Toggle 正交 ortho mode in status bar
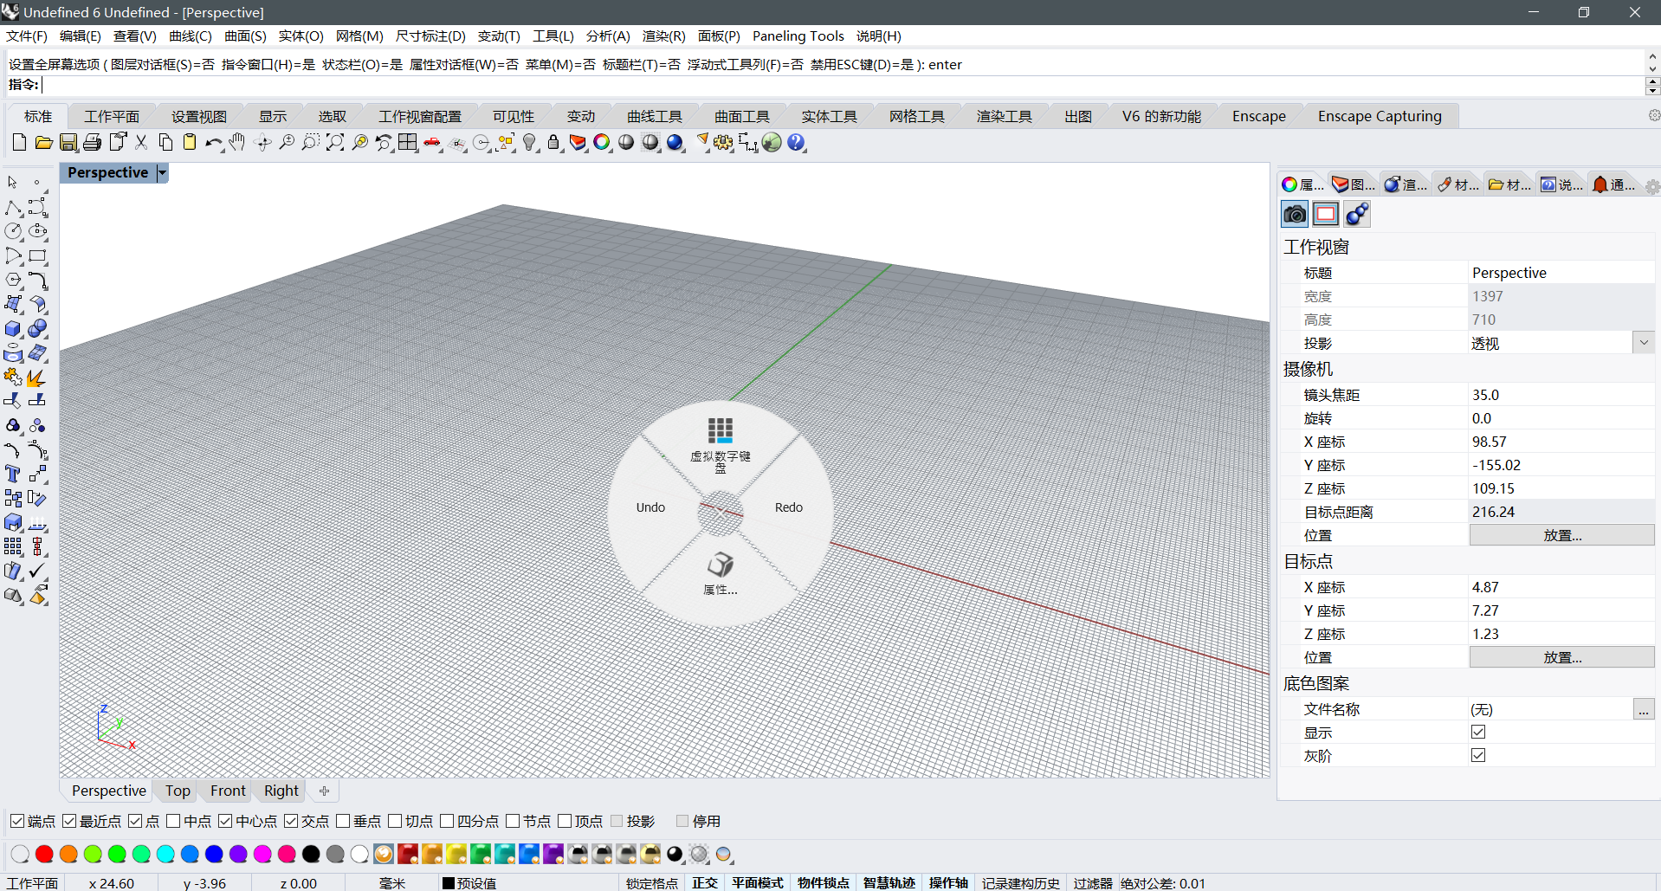Viewport: 1661px width, 891px height. (705, 883)
